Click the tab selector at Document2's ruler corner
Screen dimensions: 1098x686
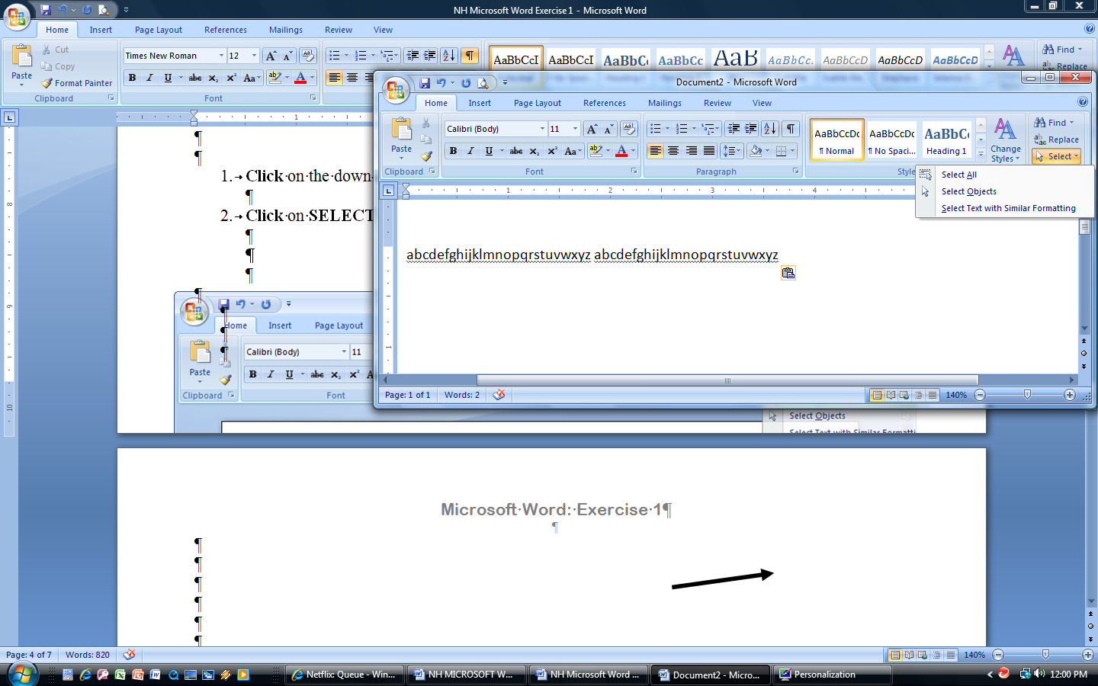pyautogui.click(x=388, y=191)
